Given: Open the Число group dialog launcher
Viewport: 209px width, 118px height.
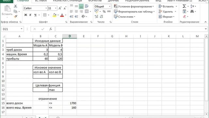Looking at the screenshot, I should coord(110,22).
